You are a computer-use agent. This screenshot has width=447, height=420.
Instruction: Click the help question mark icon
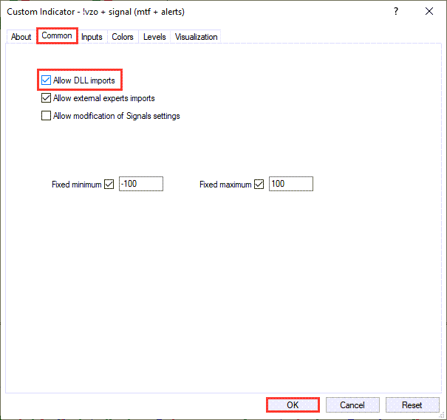click(x=396, y=11)
